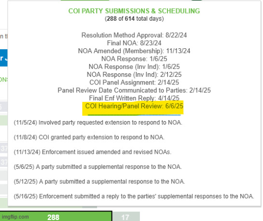Click the green-blue underline below highlighted date
This screenshot has width=263, height=221.
pyautogui.click(x=134, y=115)
